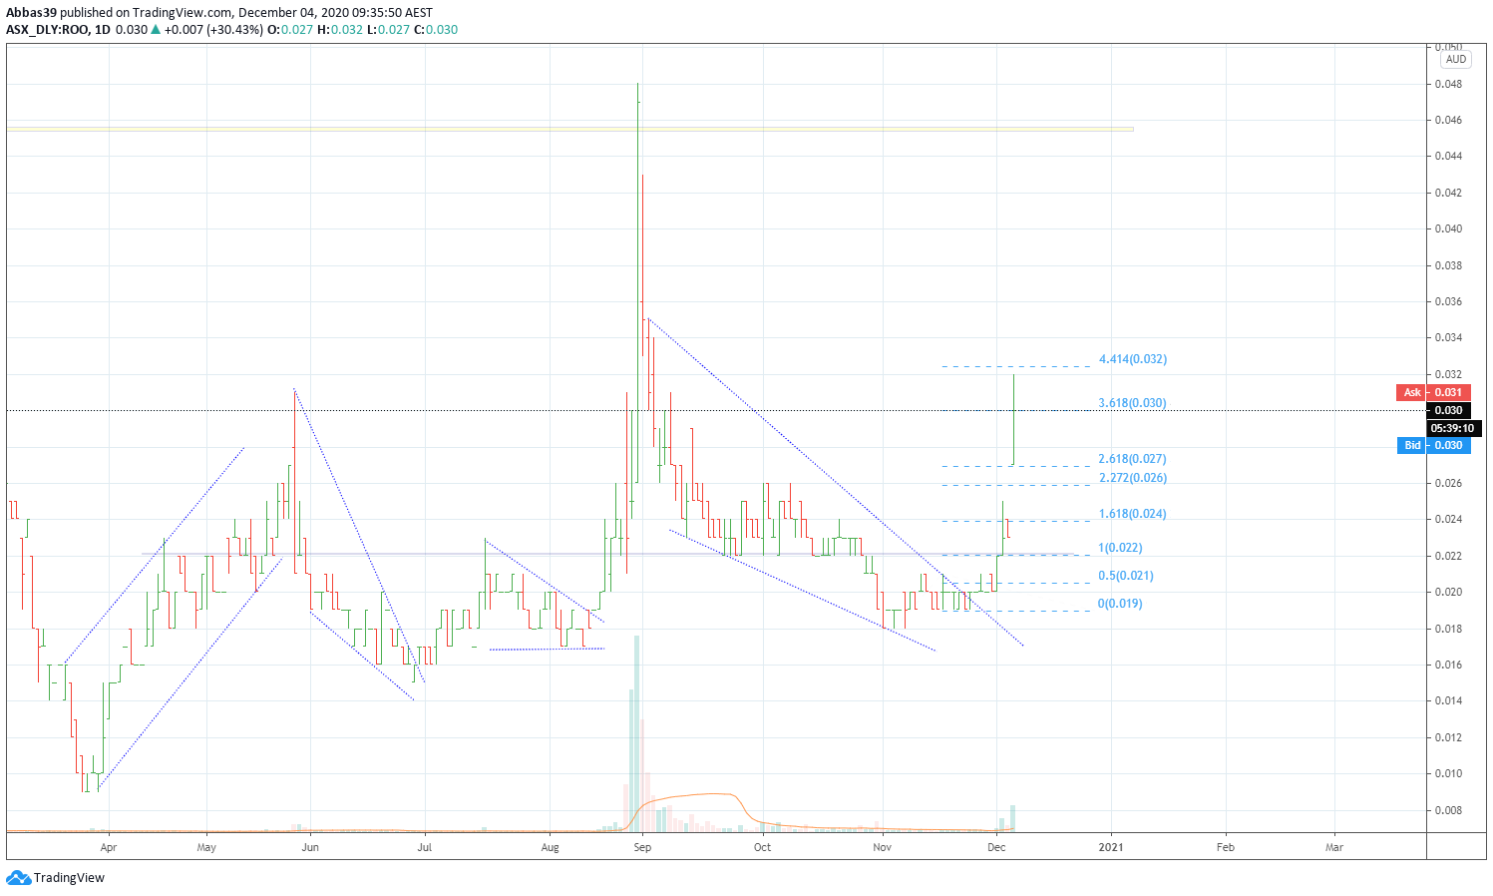Click the C:0.030 close value in header
The width and height of the screenshot is (1493, 896).
pyautogui.click(x=436, y=30)
